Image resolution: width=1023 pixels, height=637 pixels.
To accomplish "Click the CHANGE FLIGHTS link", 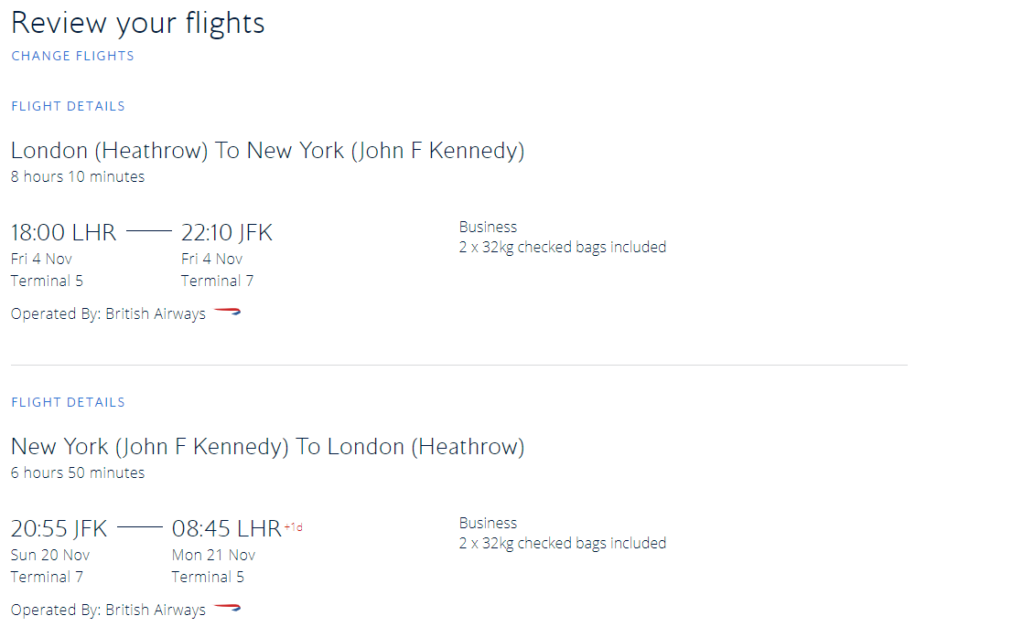I will (x=72, y=56).
